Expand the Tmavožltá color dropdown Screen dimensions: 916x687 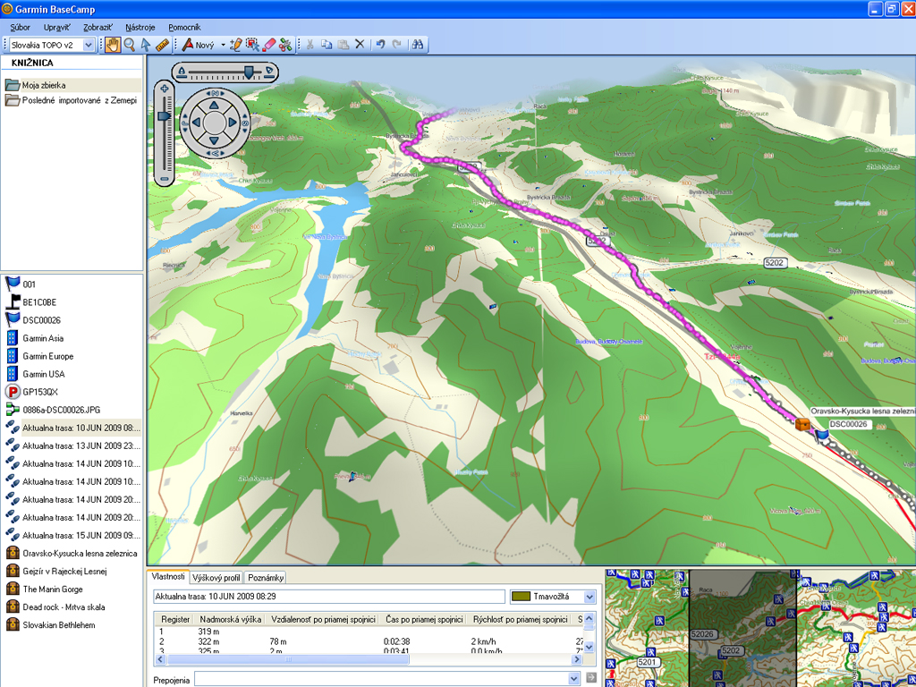point(589,597)
